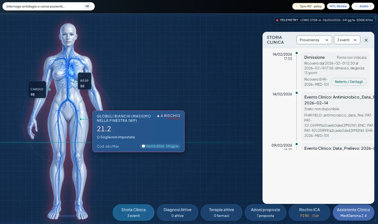378x224 pixels.
Task: Click the Soglia non impostata circle icon
Action: [98, 137]
